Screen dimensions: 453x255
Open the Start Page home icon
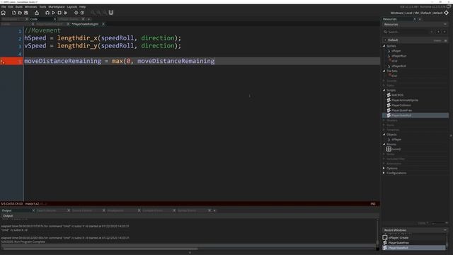pyautogui.click(x=4, y=13)
